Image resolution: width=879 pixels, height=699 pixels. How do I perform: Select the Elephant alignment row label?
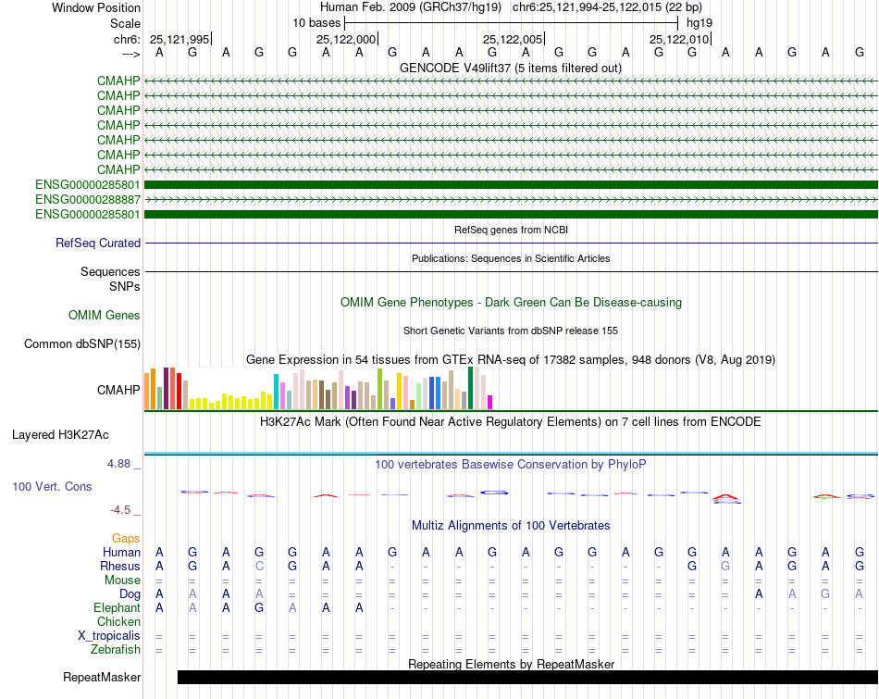pyautogui.click(x=117, y=608)
